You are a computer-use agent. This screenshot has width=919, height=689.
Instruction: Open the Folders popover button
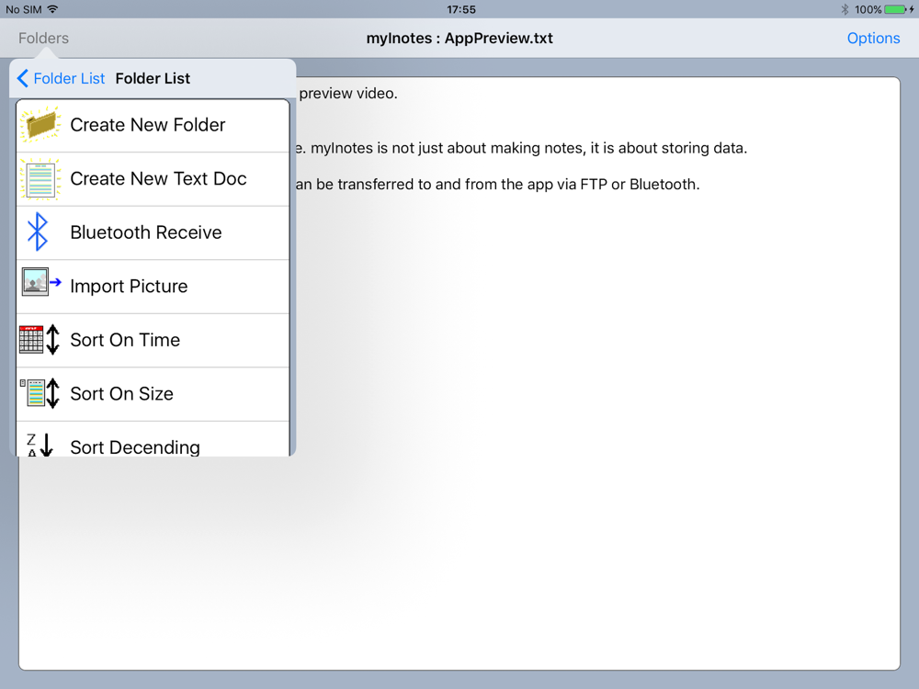[43, 38]
